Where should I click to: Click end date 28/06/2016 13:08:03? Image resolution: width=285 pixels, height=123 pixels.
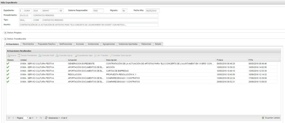(x=257, y=82)
